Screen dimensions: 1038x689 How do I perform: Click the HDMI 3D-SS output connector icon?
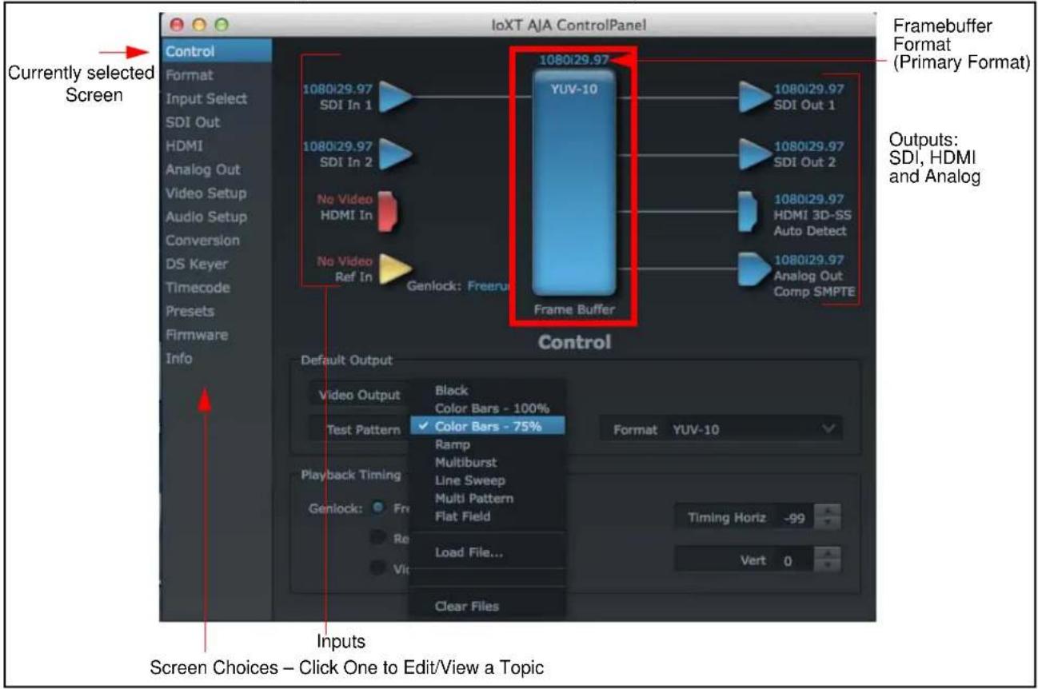coord(749,212)
